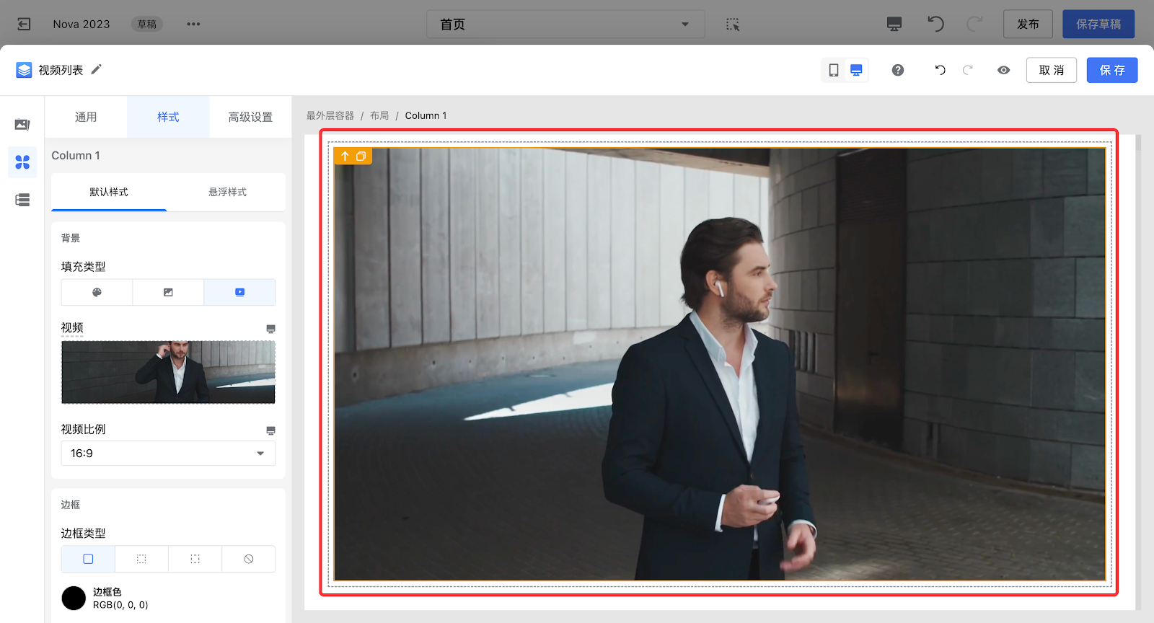Click the duplicate icon on video block
Viewport: 1154px width, 623px height.
tap(361, 156)
